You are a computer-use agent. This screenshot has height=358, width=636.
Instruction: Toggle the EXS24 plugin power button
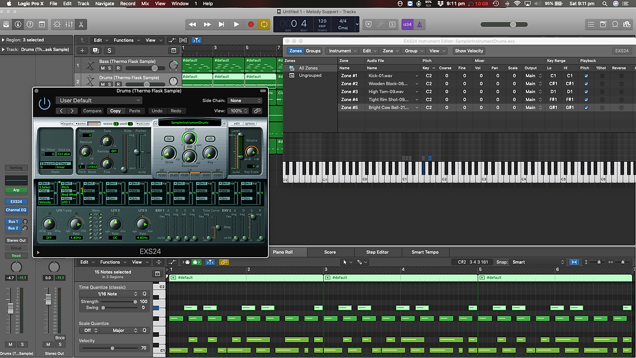tap(44, 104)
